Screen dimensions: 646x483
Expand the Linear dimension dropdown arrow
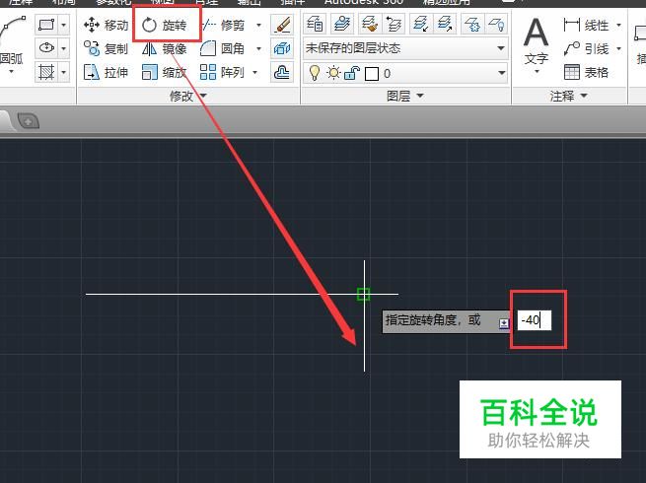point(618,25)
